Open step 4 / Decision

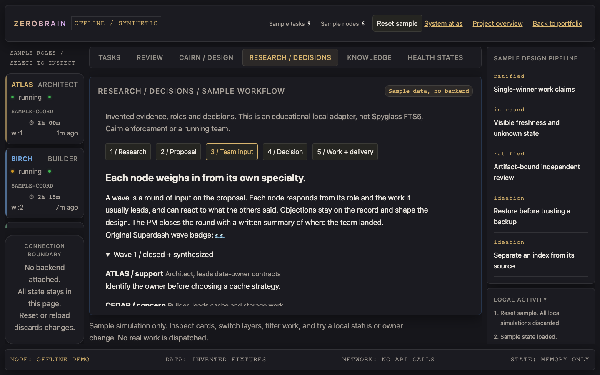pyautogui.click(x=285, y=152)
